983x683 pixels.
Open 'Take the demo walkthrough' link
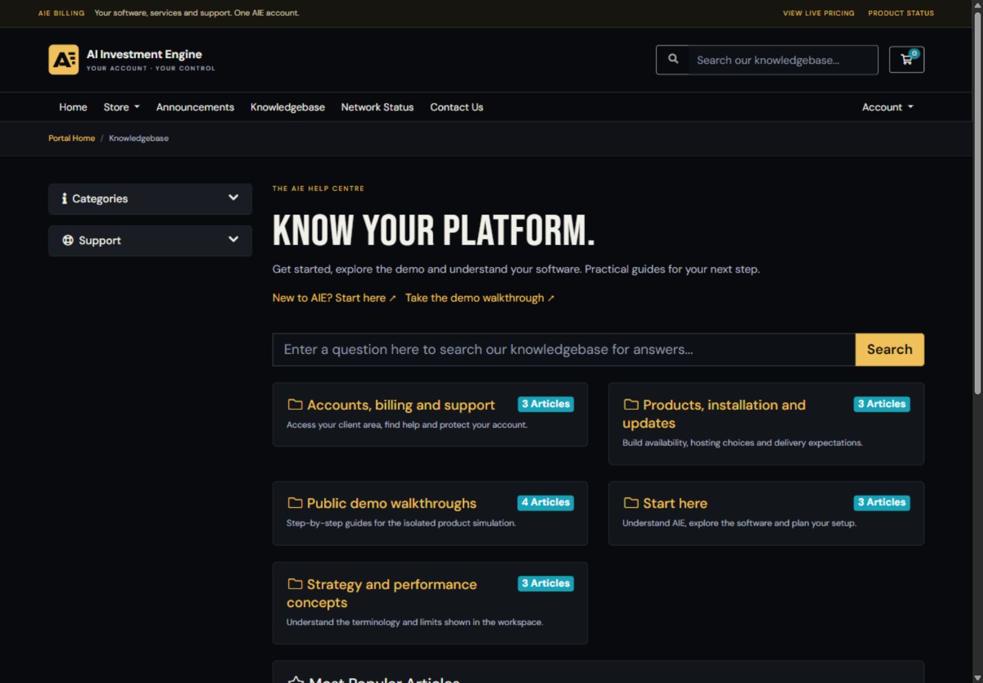pos(479,298)
